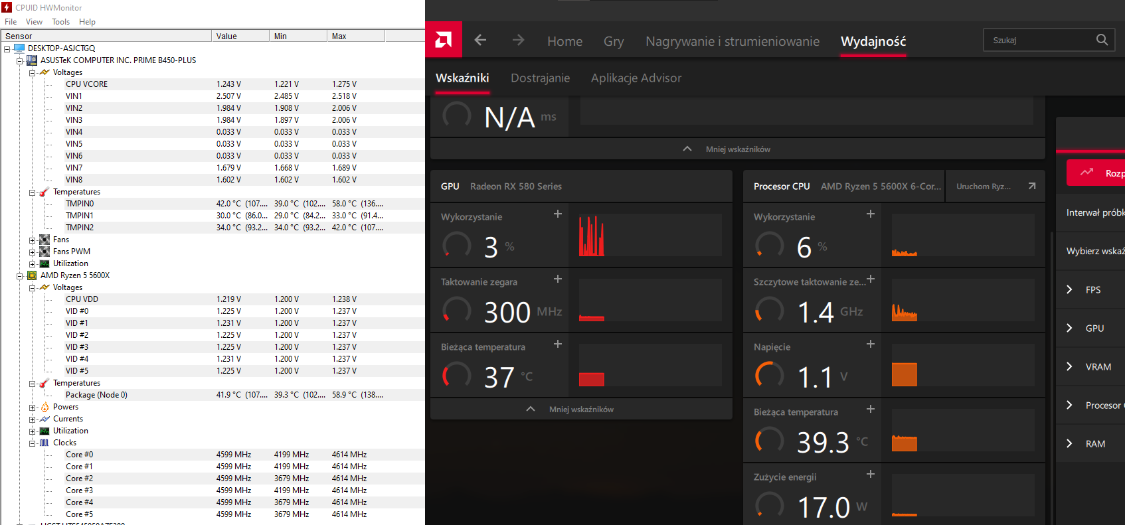Click the search magnifier icon
The width and height of the screenshot is (1125, 525).
point(1102,40)
